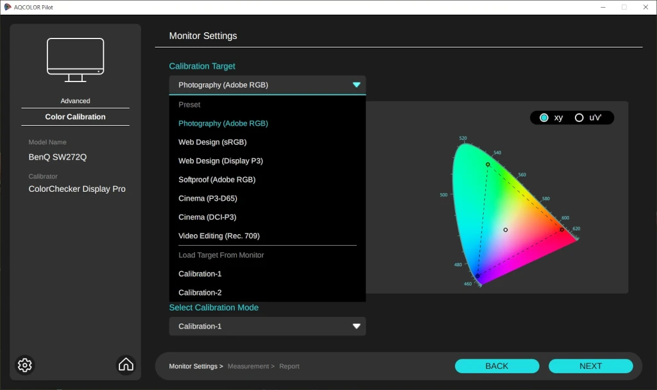Screen dimensions: 657x390
Task: Click the Color Calibration sidebar label
Action: (76, 117)
